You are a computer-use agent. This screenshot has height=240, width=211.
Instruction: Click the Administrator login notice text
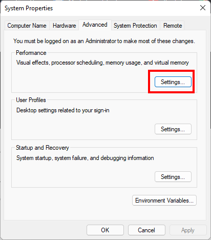pyautogui.click(x=104, y=41)
